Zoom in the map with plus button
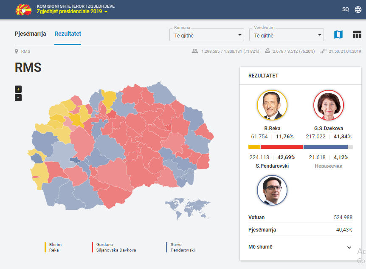366x269 pixels. click(x=18, y=89)
